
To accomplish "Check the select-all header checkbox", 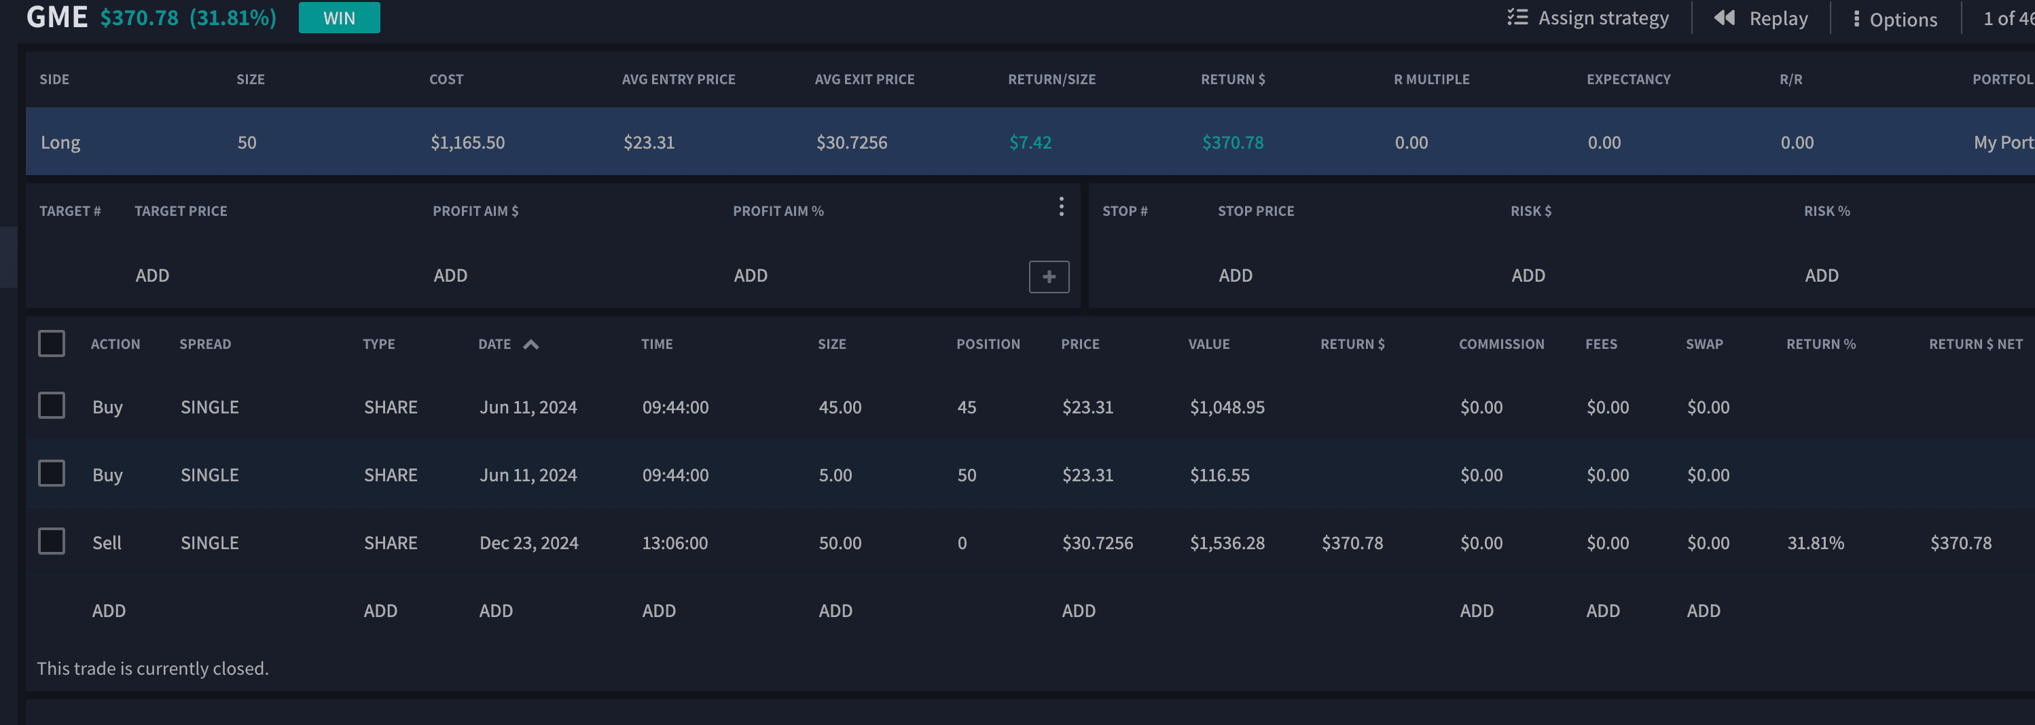I will (x=52, y=343).
